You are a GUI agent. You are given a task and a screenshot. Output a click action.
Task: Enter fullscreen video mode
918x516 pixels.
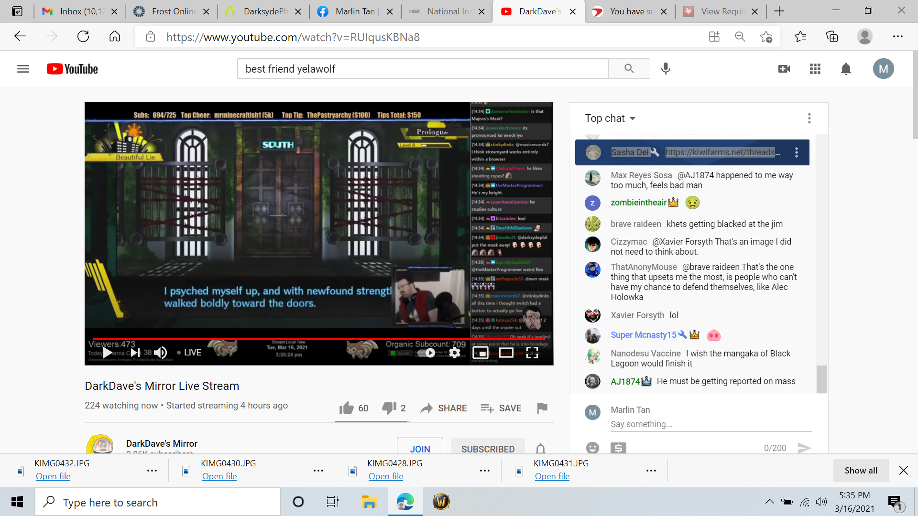tap(532, 353)
